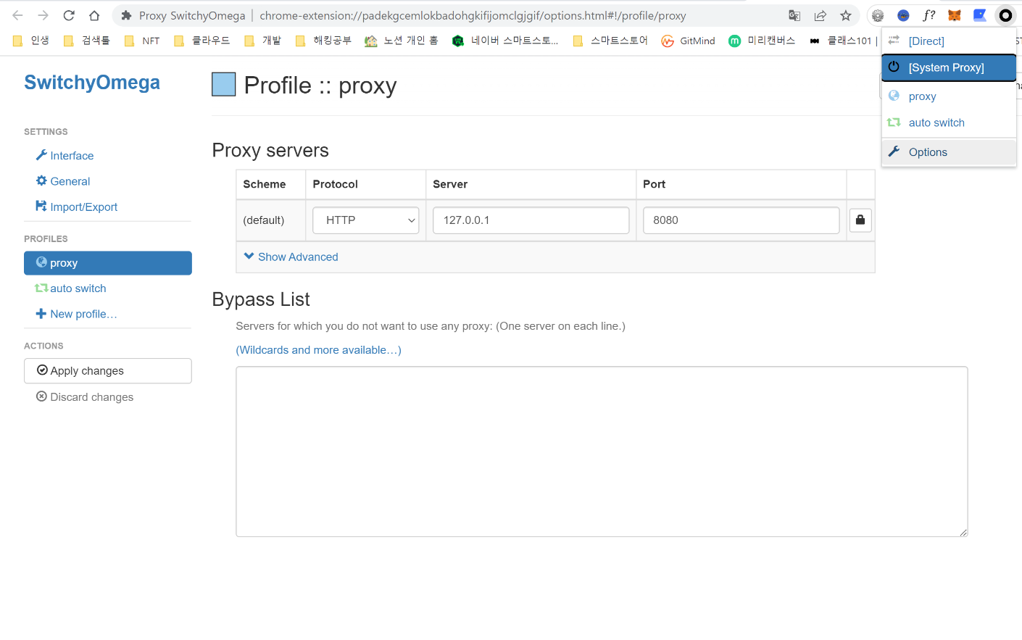Open the 해킹공부 bookmarks folder
The height and width of the screenshot is (640, 1022).
pyautogui.click(x=323, y=41)
